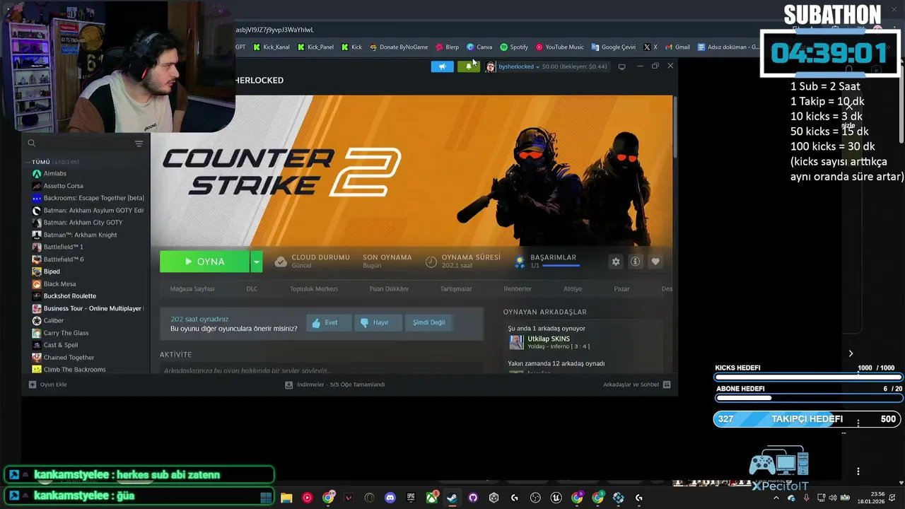Viewport: 905px width, 509px height.
Task: Click the Oynama Süresi clock icon
Action: [431, 262]
